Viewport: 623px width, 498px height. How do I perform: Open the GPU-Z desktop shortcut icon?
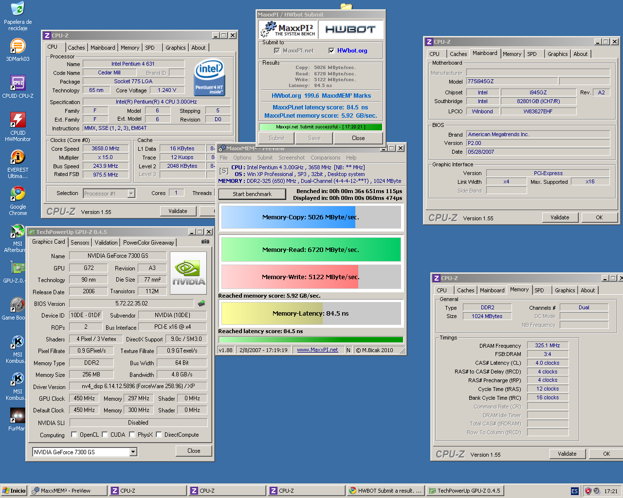[x=18, y=267]
